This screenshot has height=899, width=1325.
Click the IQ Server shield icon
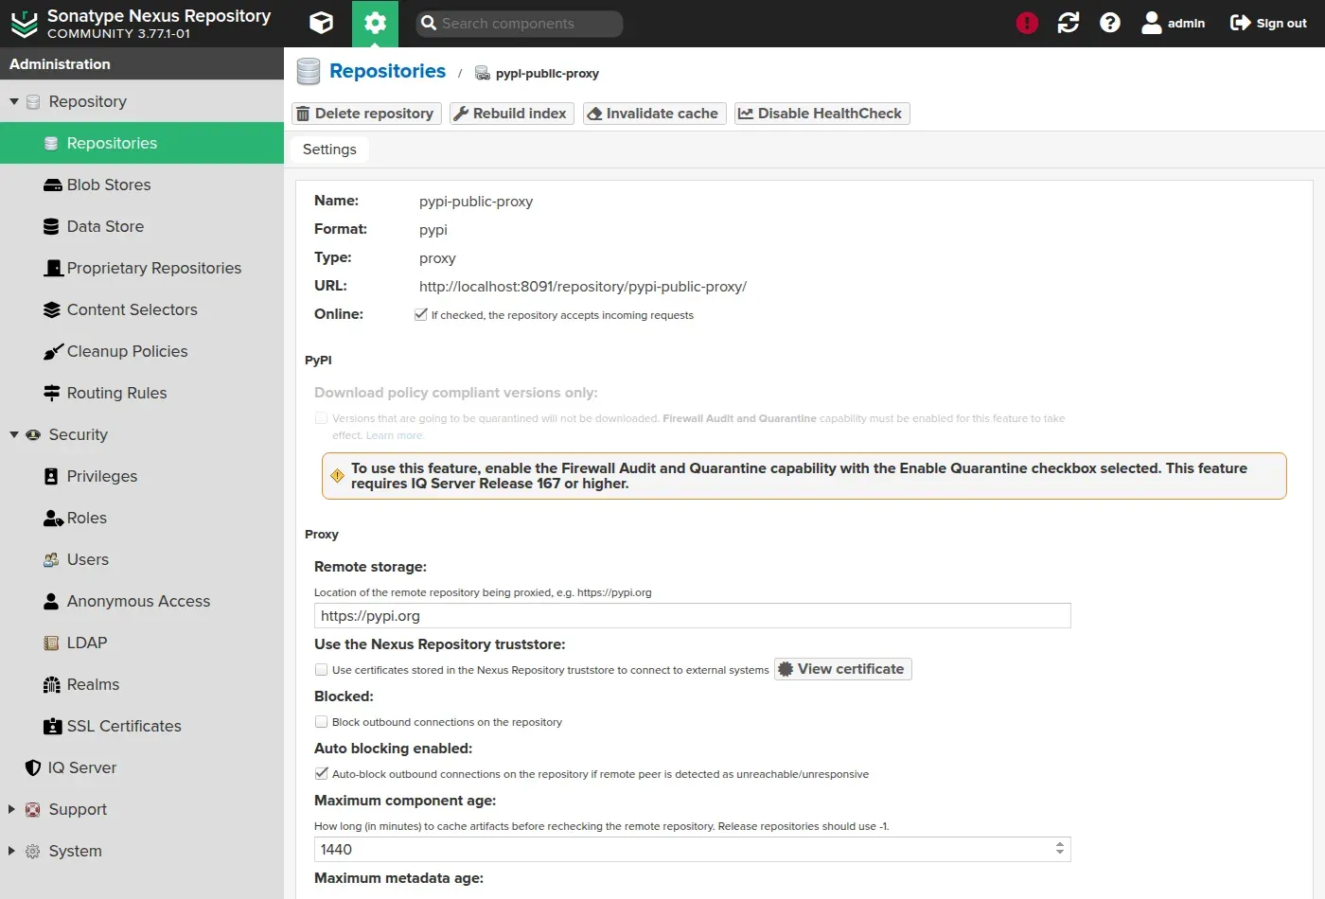pos(33,768)
